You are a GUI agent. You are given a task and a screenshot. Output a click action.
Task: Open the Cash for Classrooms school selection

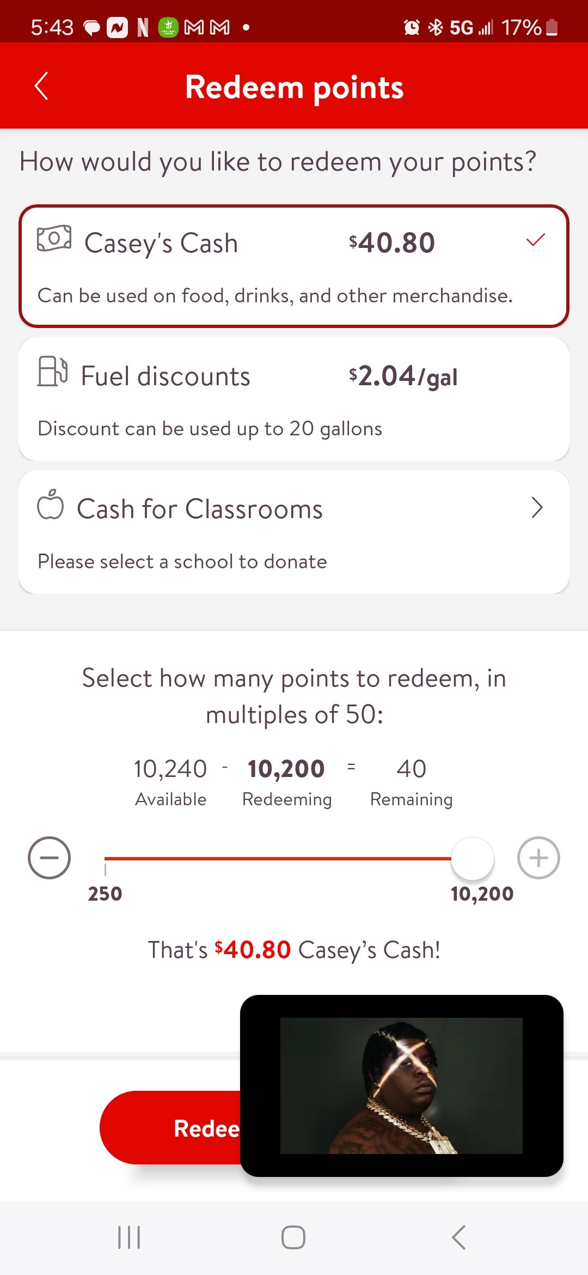pos(294,532)
